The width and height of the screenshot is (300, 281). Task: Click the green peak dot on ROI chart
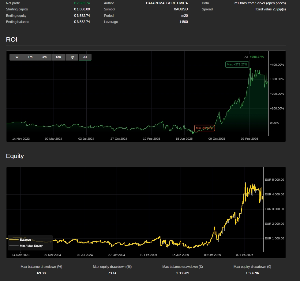250,69
